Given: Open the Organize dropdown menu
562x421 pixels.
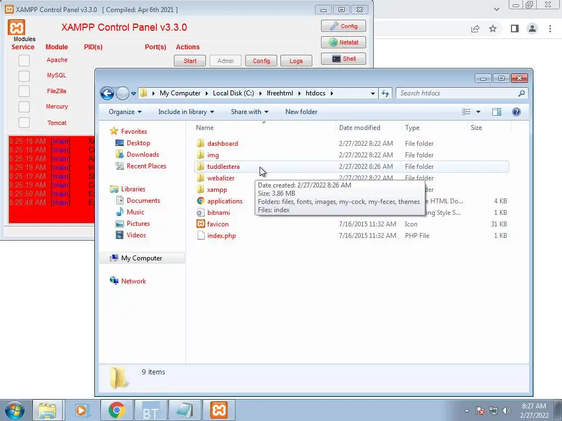Looking at the screenshot, I should coord(125,112).
